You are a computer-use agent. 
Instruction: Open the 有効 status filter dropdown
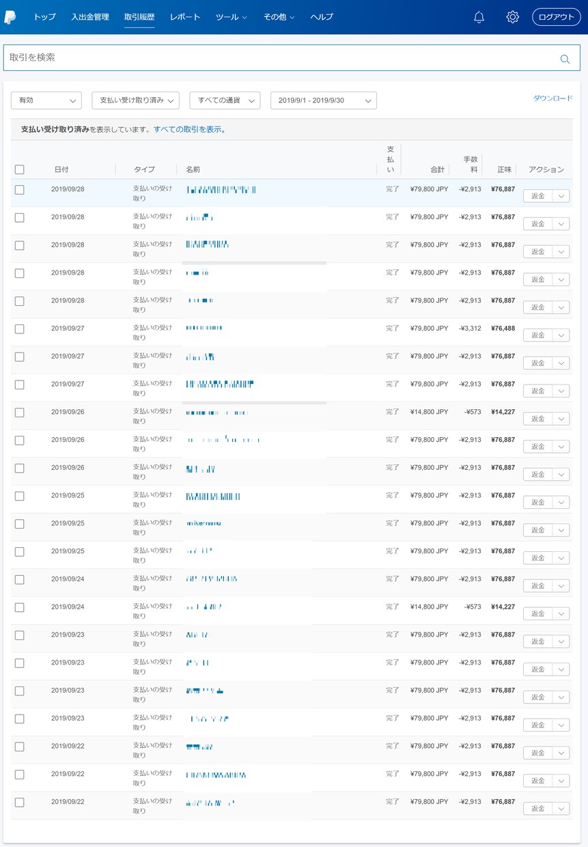pyautogui.click(x=46, y=100)
